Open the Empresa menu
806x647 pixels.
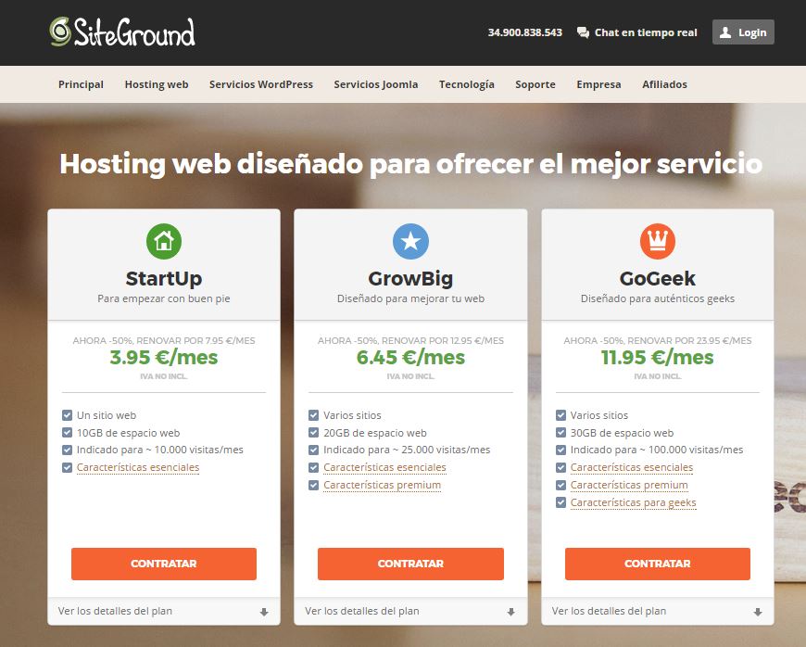tap(598, 84)
